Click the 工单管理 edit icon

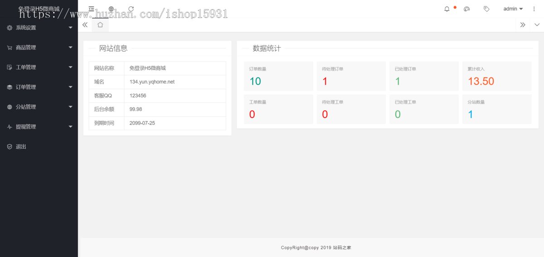pos(10,67)
